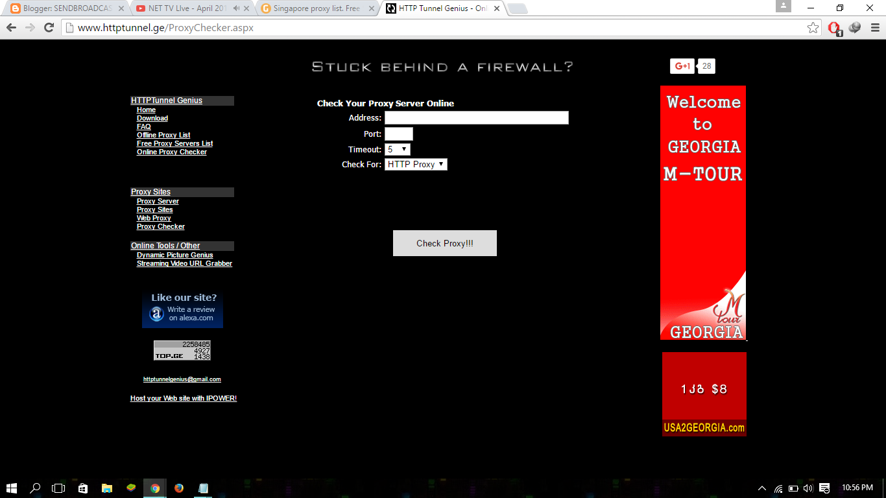Click the Chrome taskbar icon
886x498 pixels.
(x=155, y=488)
